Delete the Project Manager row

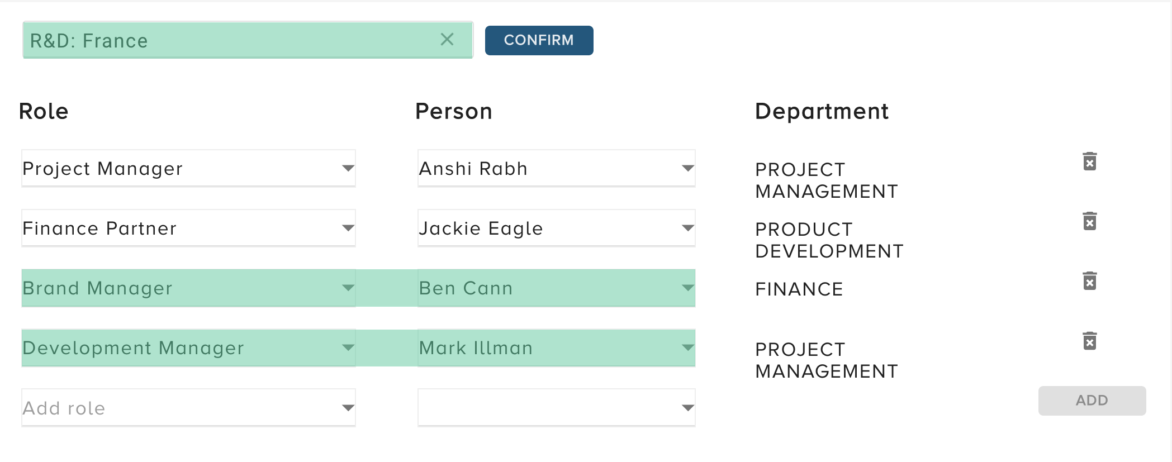coord(1090,162)
